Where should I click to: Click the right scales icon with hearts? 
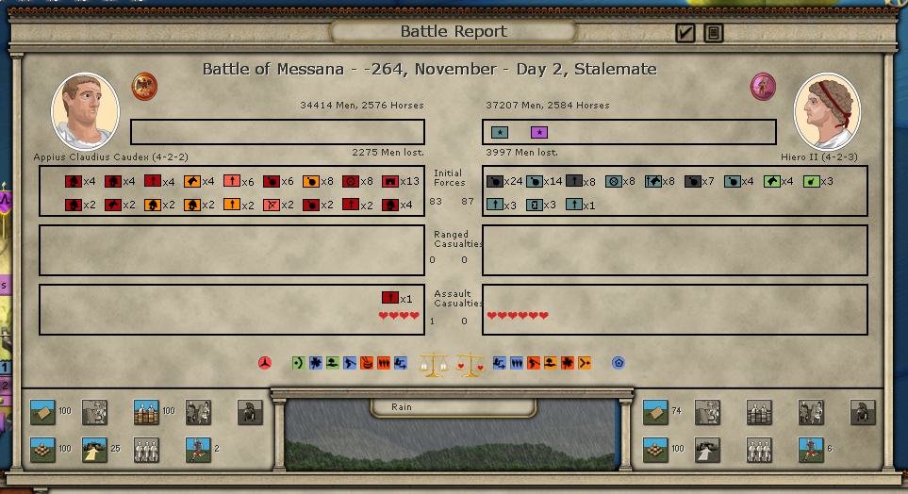tap(470, 363)
